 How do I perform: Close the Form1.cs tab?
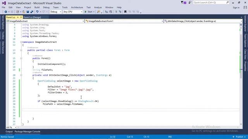click(21, 17)
